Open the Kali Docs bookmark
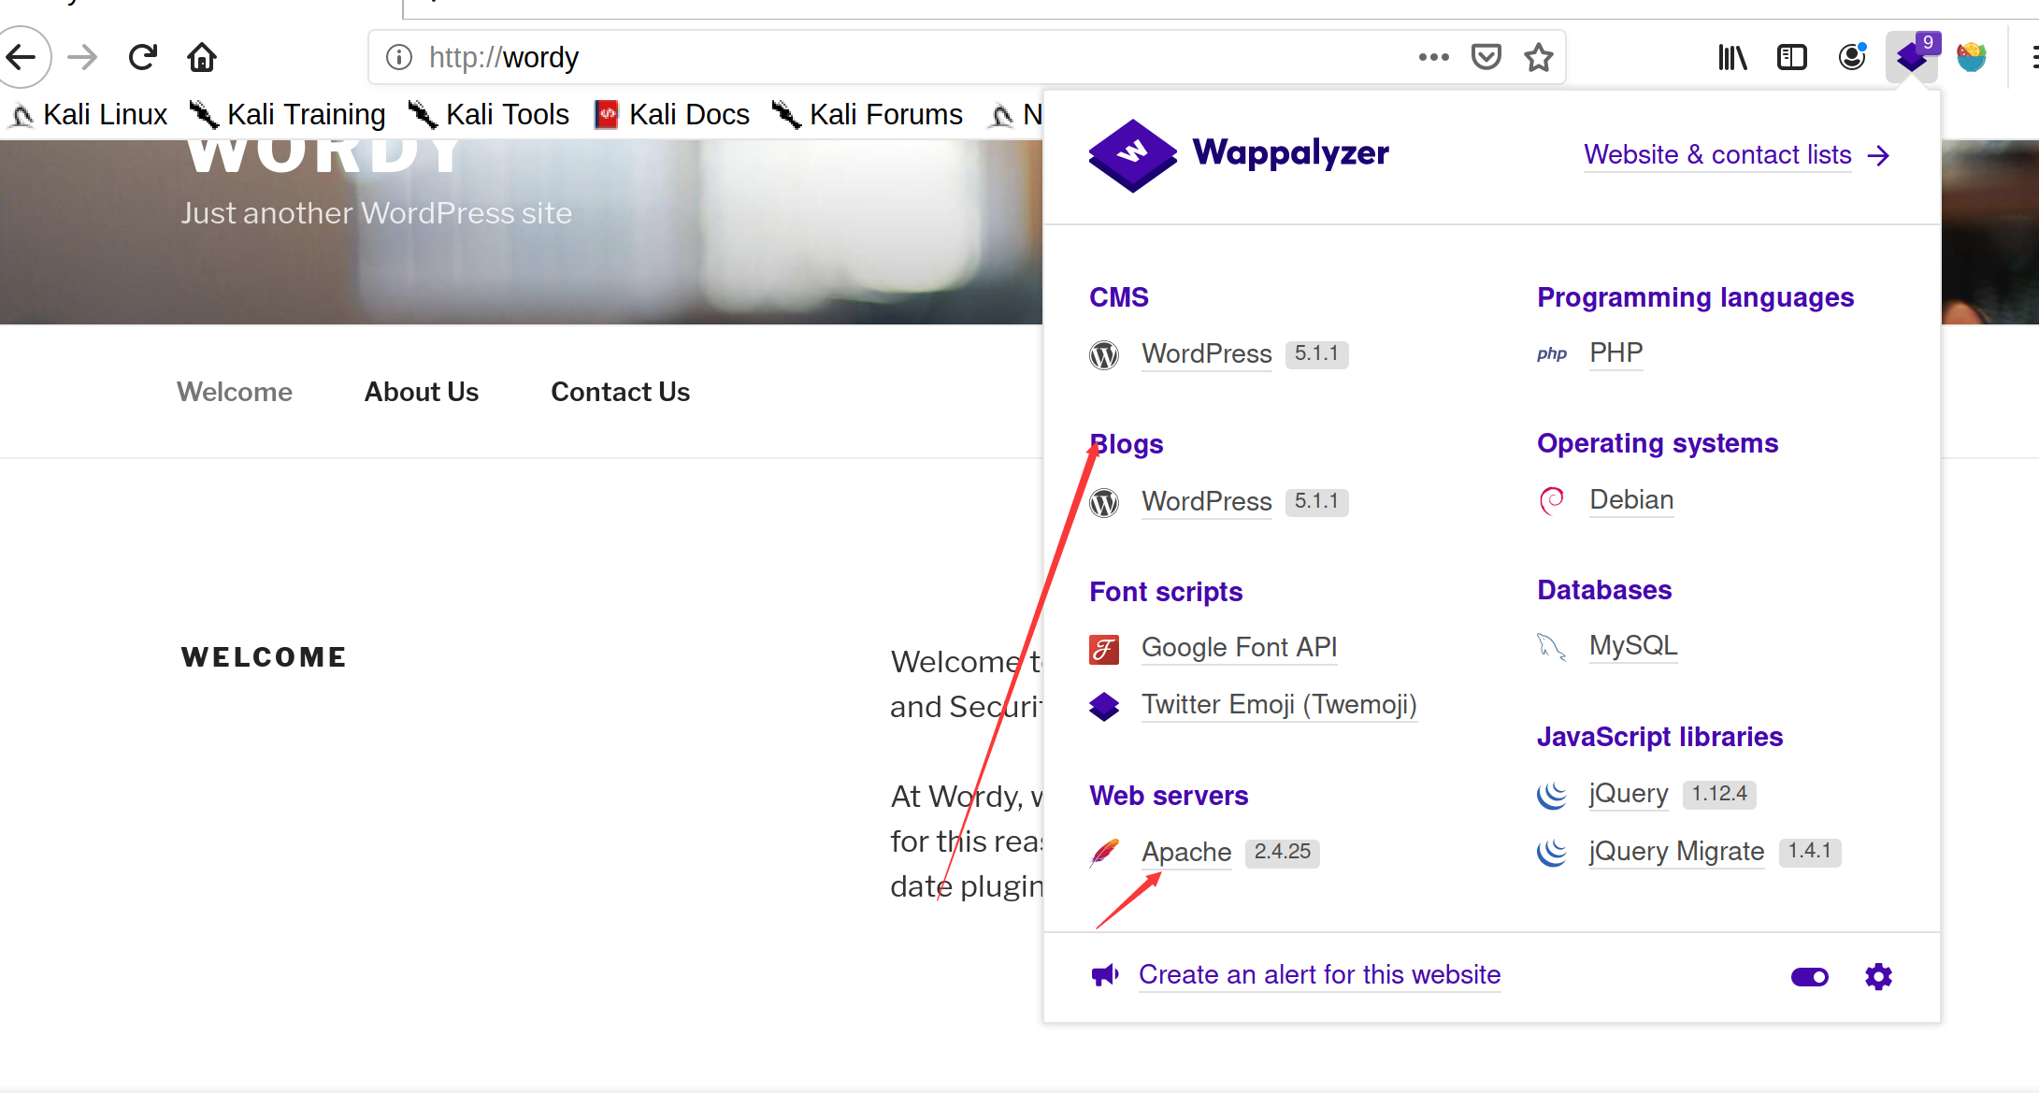 (672, 115)
